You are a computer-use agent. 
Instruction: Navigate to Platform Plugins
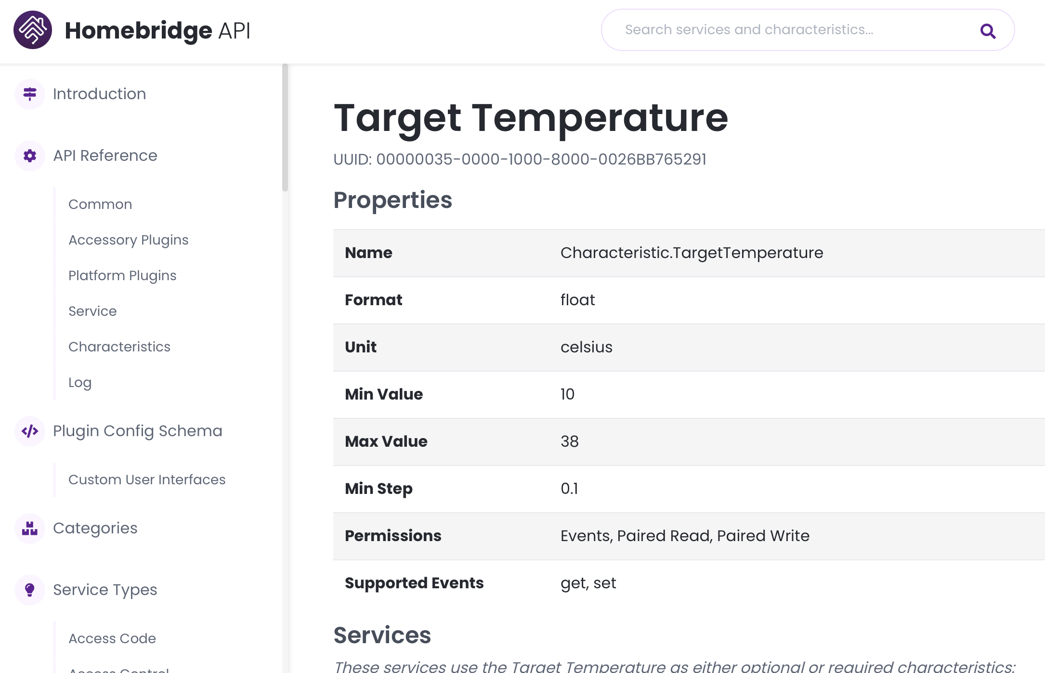[122, 275]
